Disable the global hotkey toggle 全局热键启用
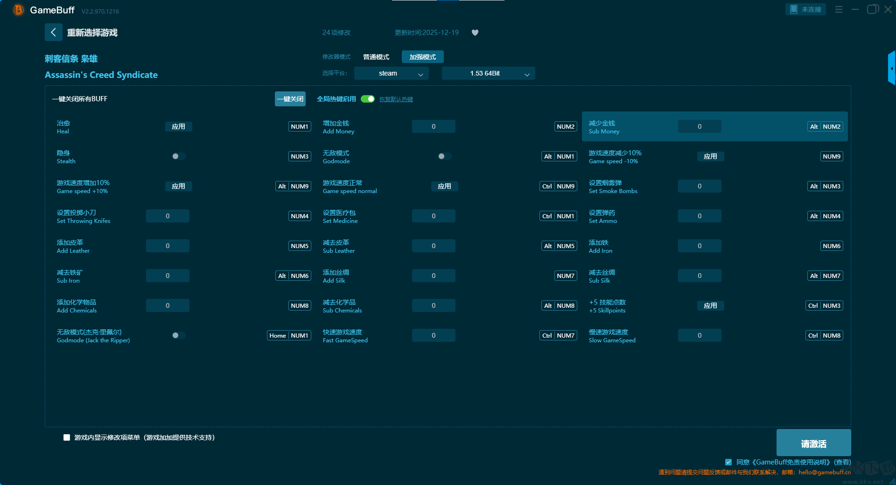This screenshot has height=485, width=896. pos(368,99)
